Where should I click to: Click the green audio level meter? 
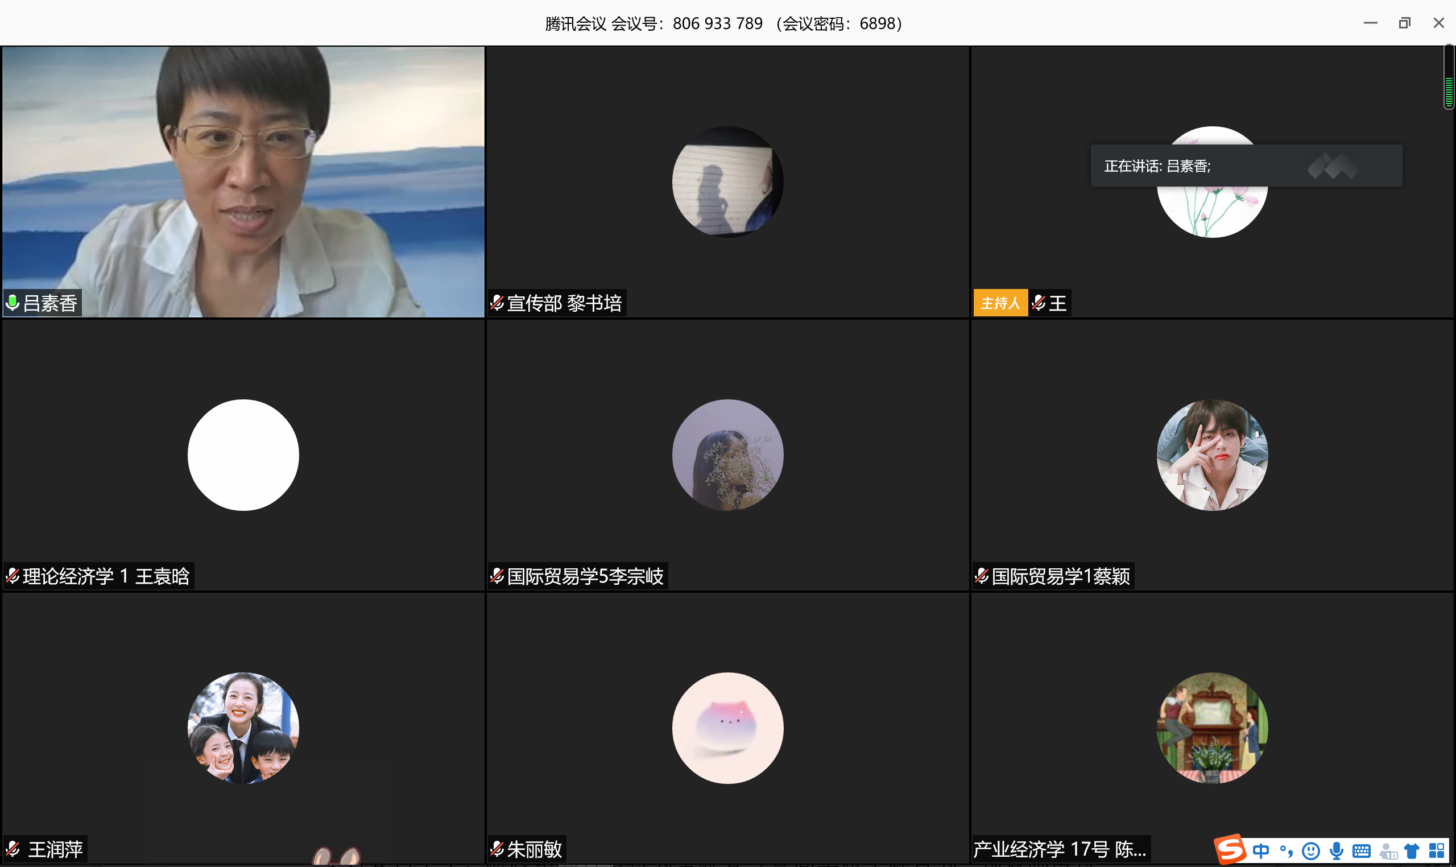point(1449,92)
